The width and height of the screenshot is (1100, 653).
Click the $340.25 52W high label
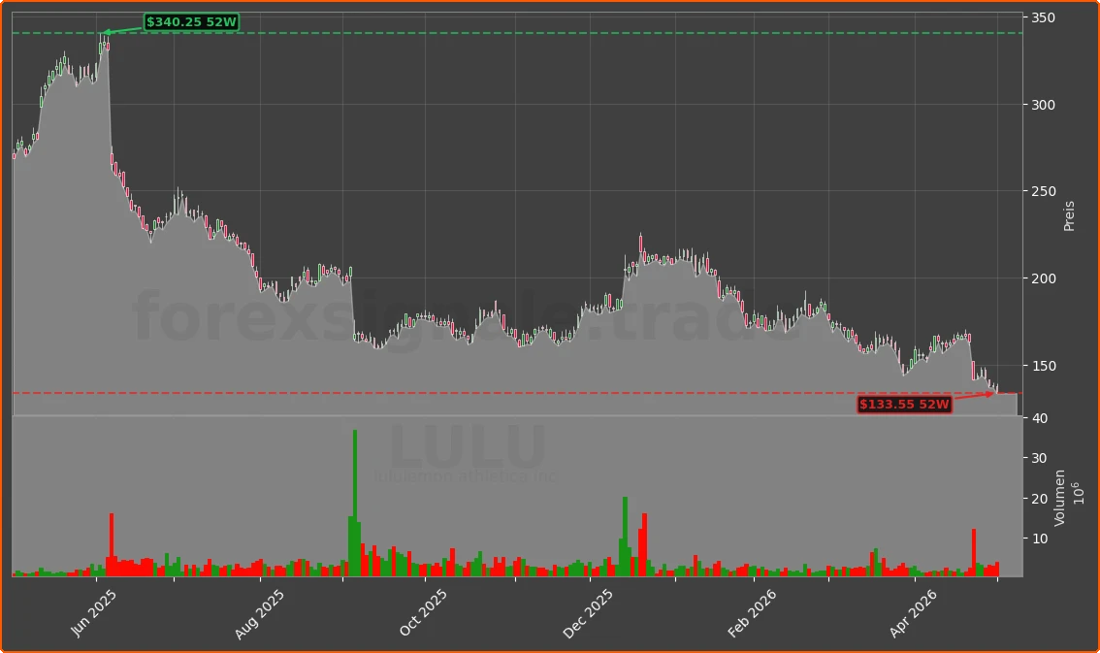(x=191, y=21)
